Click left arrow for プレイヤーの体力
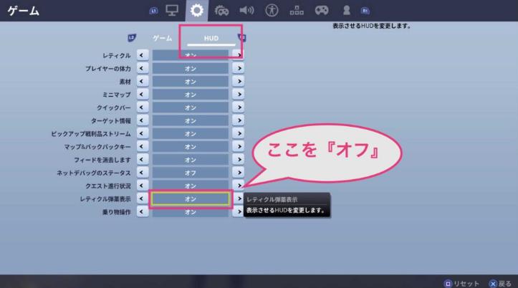This screenshot has width=518, height=288. point(143,68)
